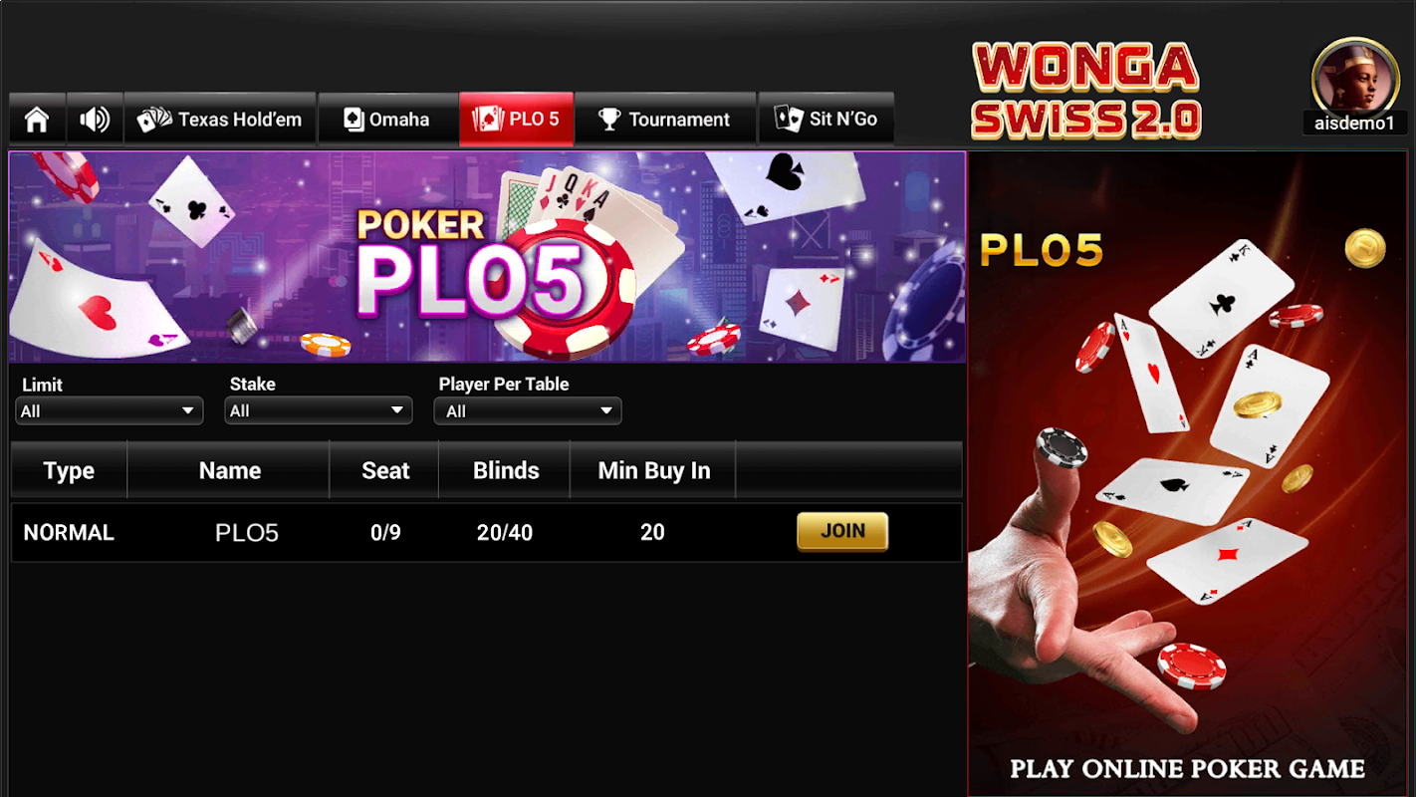Click the Wonga Swiss 2.0 logo
1416x797 pixels.
tap(1086, 92)
